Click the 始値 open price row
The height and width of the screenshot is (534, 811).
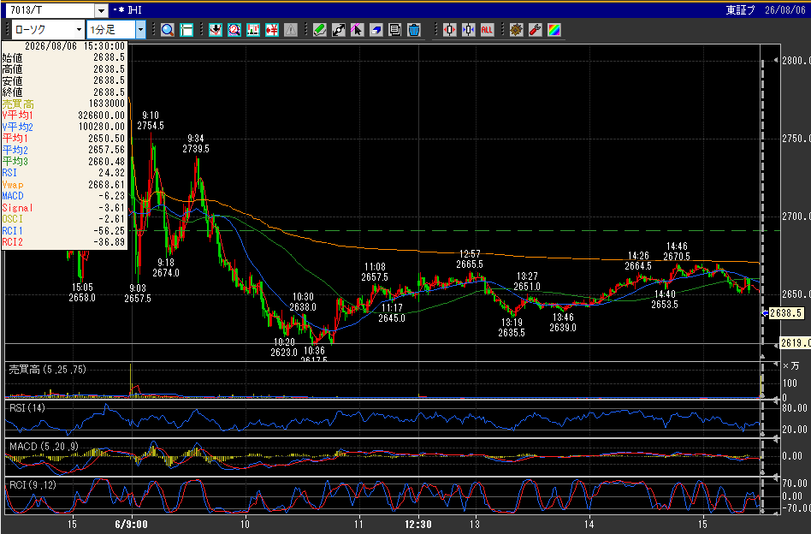64,57
